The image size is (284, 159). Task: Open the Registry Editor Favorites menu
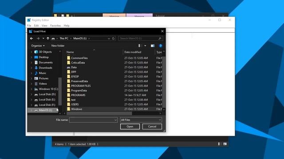coord(55,26)
